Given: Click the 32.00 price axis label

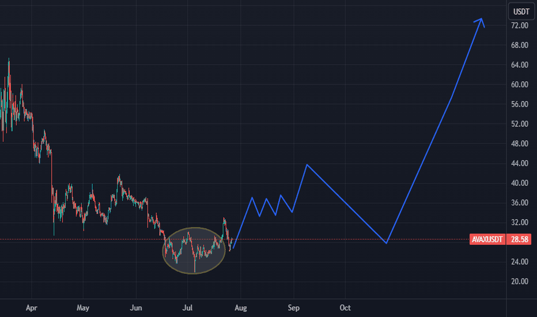Looking at the screenshot, I should click(520, 222).
